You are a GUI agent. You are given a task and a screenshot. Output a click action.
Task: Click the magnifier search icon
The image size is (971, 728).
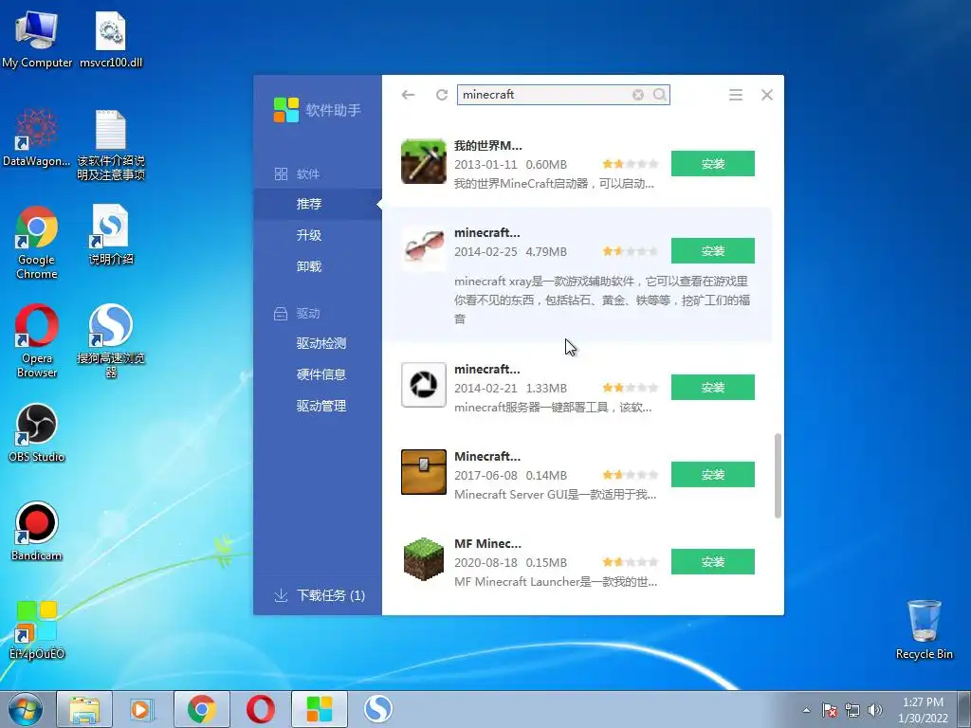tap(660, 95)
